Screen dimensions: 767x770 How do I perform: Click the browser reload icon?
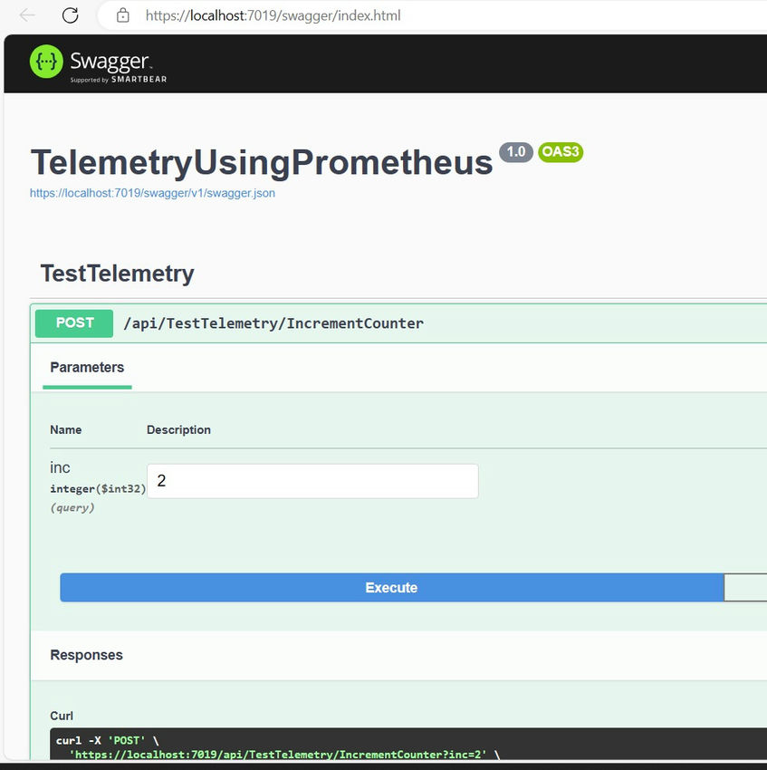pyautogui.click(x=71, y=15)
